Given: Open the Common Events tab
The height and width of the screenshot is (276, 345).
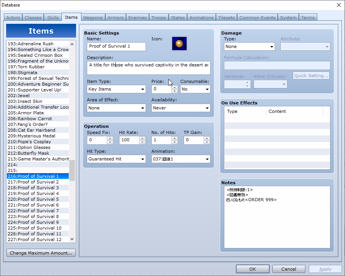Looking at the screenshot, I should pos(257,18).
